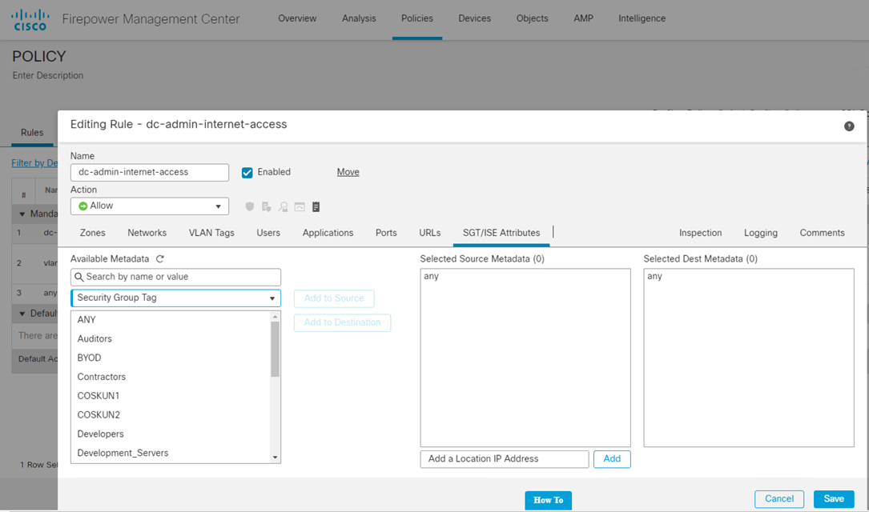Open the VLAN Tags tab

211,233
